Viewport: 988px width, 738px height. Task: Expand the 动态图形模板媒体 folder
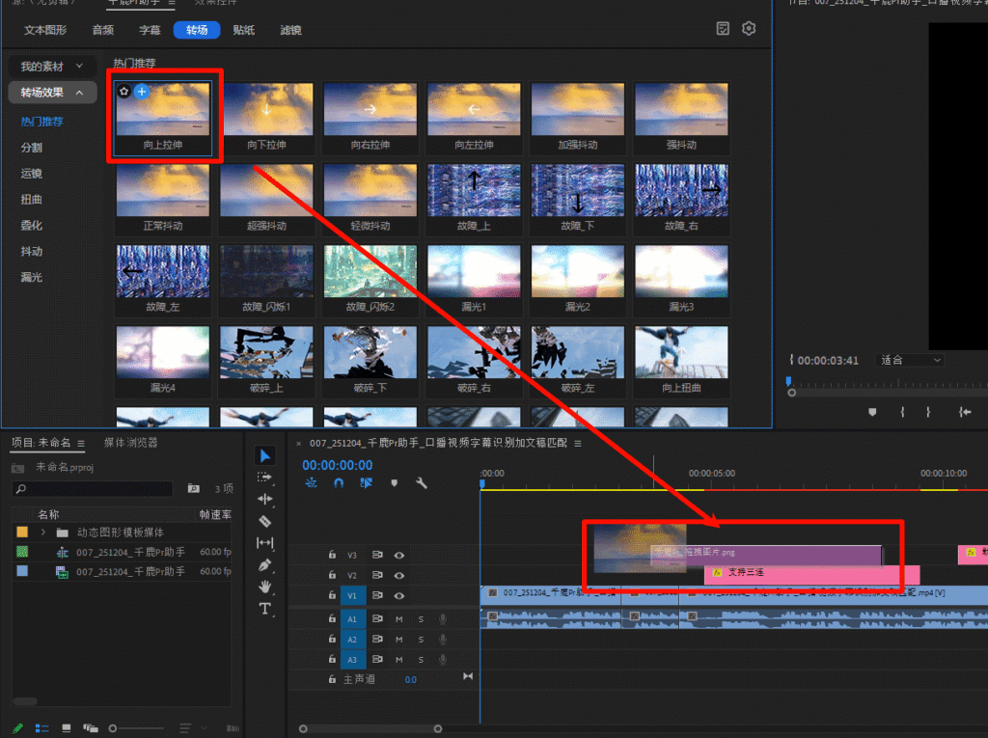(43, 533)
